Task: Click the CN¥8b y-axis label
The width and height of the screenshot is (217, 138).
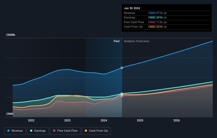Action: [x=11, y=35]
